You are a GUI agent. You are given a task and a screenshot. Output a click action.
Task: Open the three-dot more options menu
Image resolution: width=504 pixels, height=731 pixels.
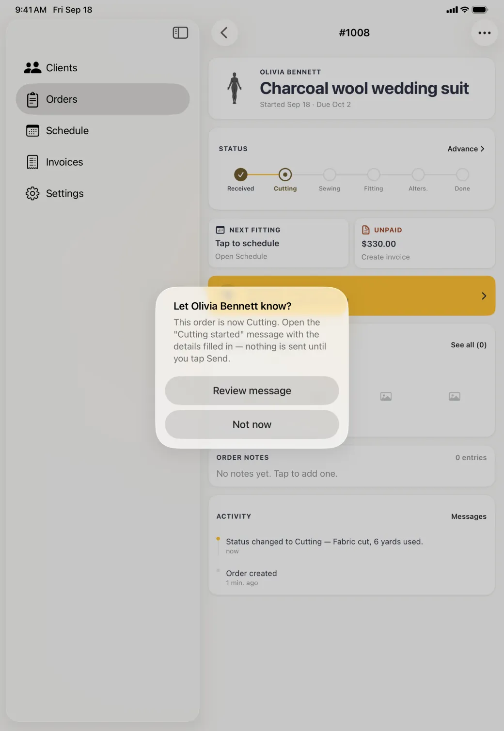click(x=484, y=33)
